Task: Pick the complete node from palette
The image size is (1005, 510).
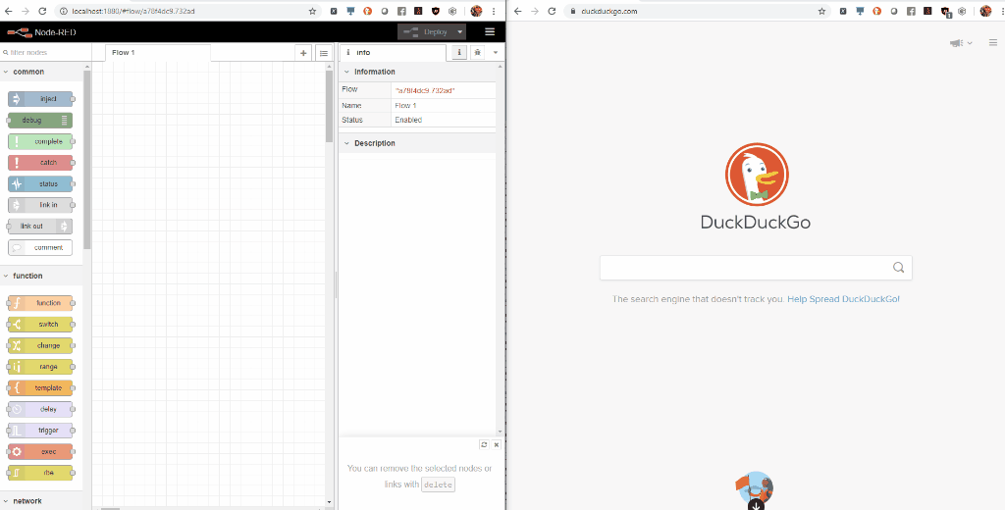Action: coord(40,141)
